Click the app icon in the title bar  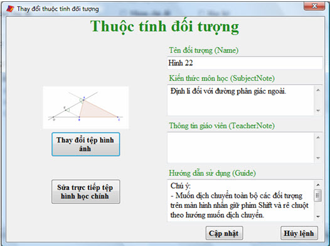tap(10, 9)
